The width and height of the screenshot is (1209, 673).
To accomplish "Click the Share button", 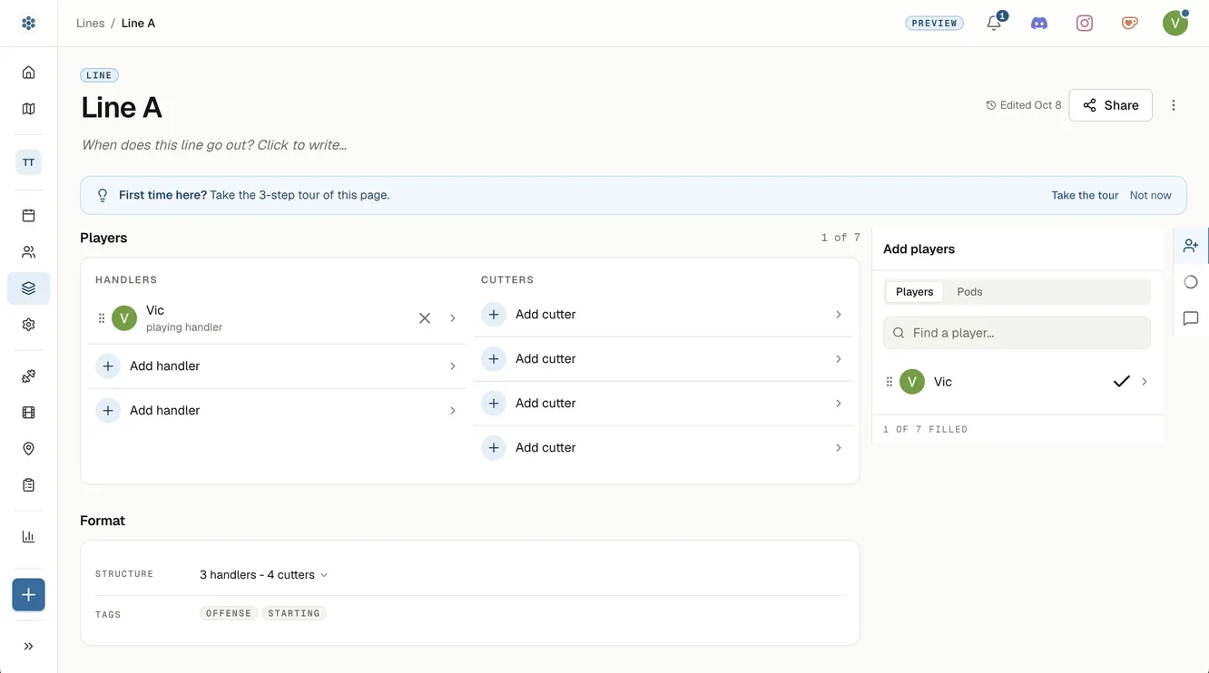I will click(x=1111, y=105).
